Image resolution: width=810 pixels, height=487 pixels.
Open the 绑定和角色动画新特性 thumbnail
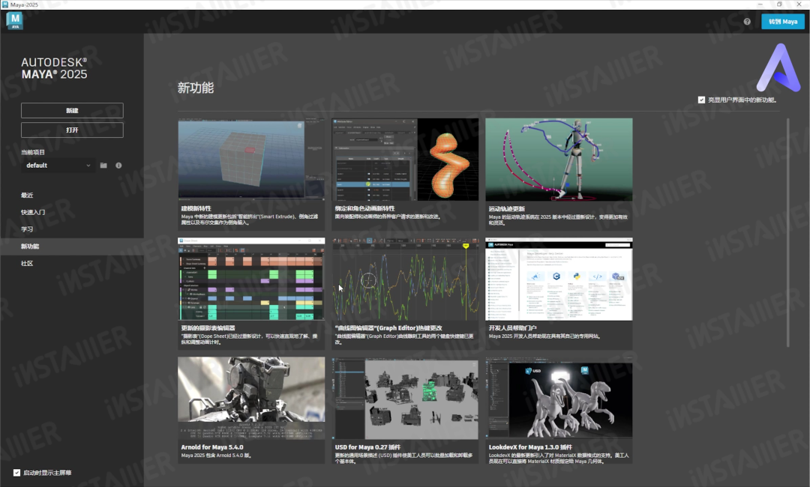(x=405, y=160)
